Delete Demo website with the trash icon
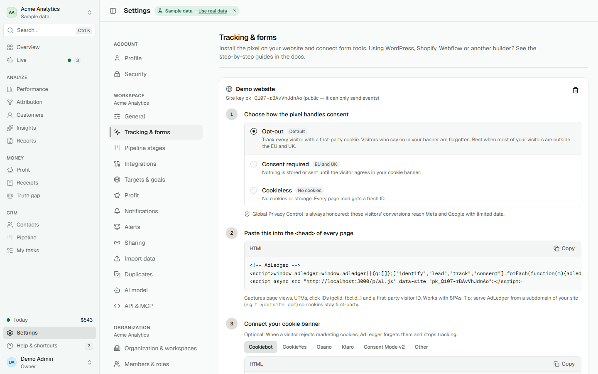Viewport: 598px width, 374px height. pos(576,90)
